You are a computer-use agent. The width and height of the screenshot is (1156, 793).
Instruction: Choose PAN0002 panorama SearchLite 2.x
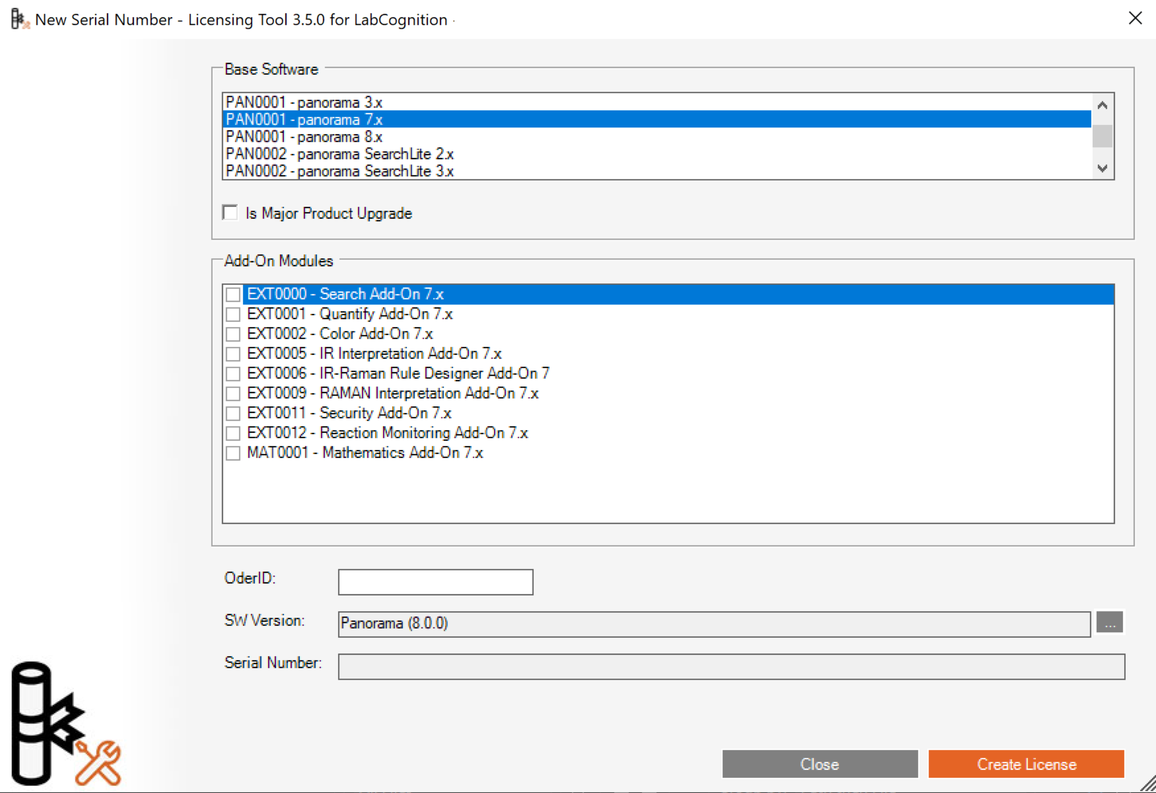(339, 154)
